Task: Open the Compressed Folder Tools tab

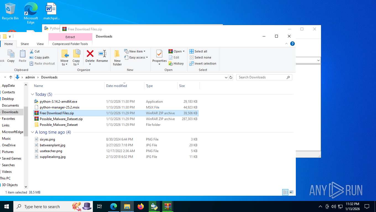Action: click(x=70, y=44)
